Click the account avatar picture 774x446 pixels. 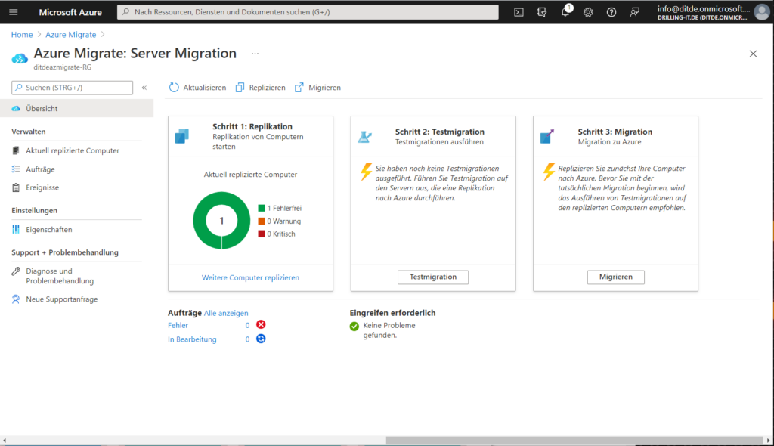(762, 12)
